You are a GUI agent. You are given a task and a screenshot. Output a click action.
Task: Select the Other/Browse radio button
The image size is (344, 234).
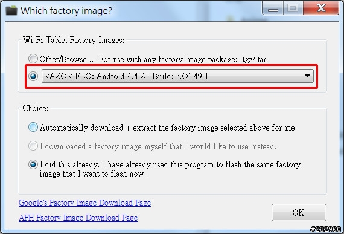[x=33, y=59]
